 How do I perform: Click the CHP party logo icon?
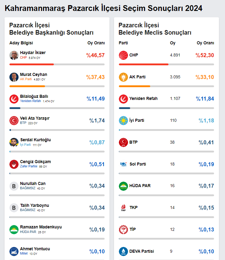coord(123,55)
